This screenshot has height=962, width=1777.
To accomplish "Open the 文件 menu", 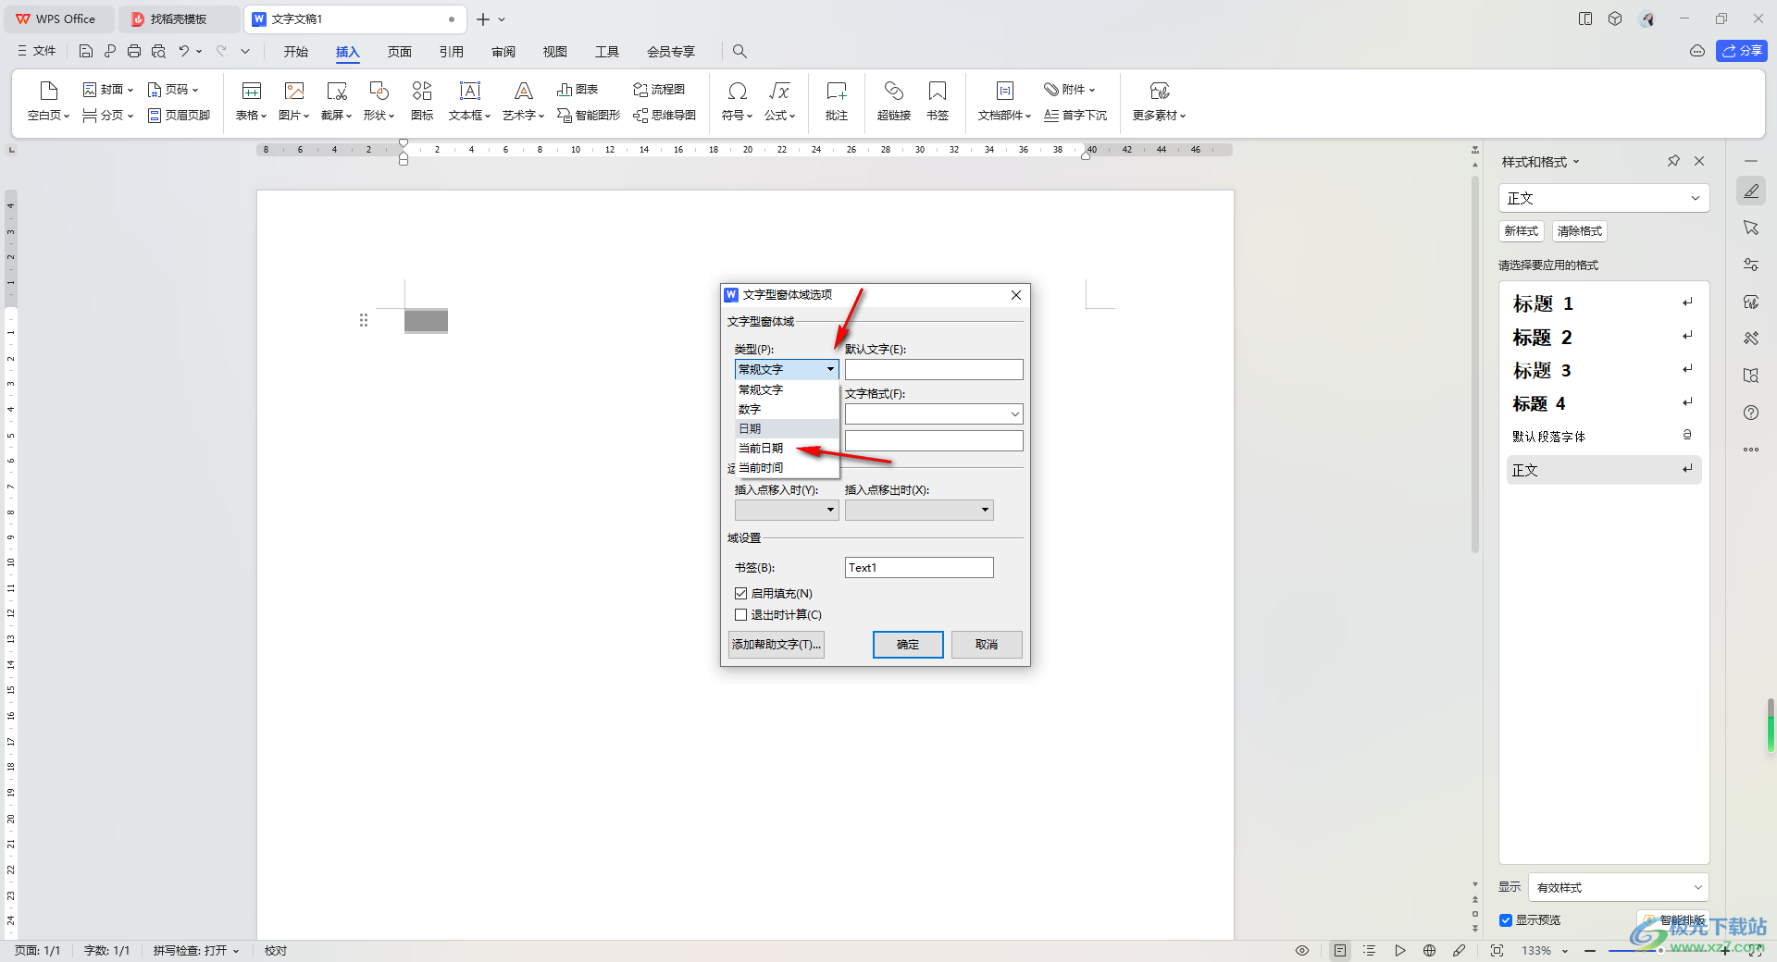I will [37, 51].
